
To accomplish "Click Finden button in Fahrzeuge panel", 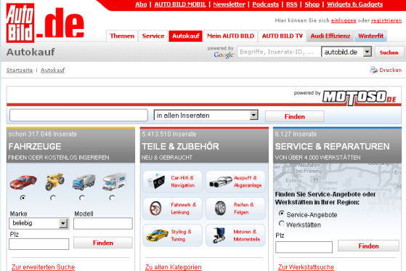I will coord(103,243).
